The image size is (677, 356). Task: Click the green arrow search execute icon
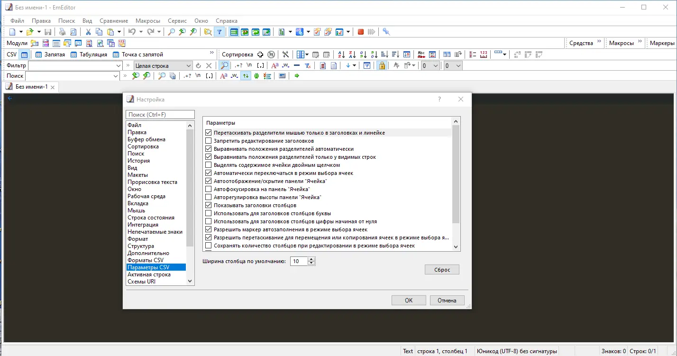[297, 75]
